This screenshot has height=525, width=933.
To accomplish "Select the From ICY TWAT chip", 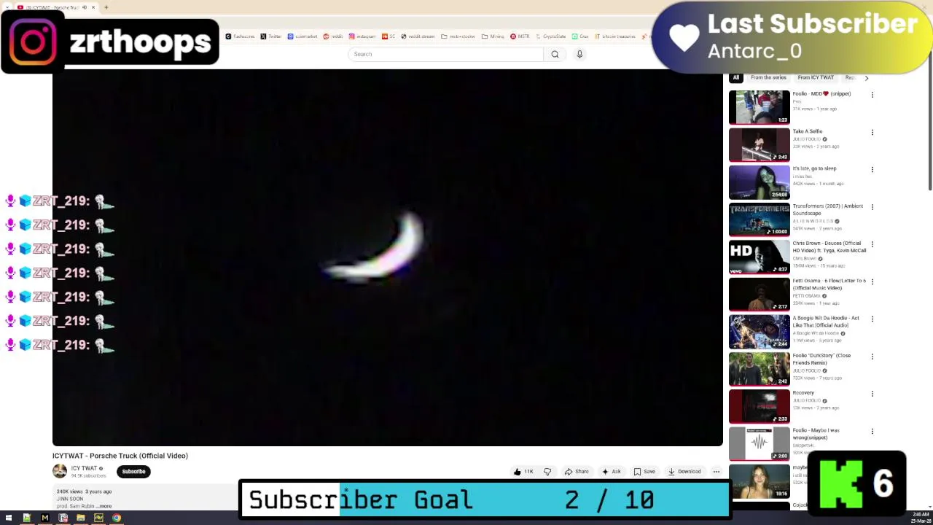I will (x=816, y=77).
